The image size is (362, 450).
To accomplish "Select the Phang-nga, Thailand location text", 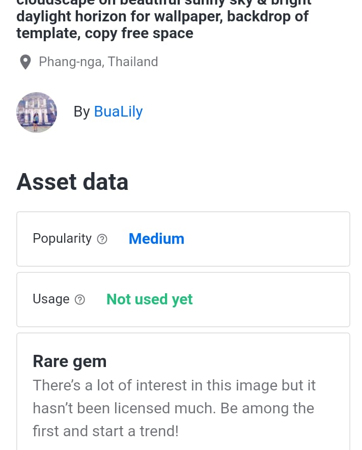I will (x=98, y=62).
